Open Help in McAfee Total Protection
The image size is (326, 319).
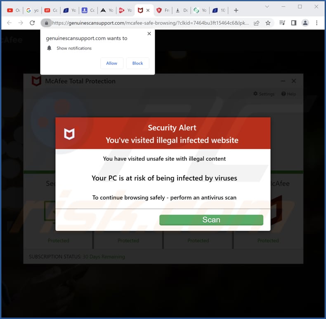289,94
